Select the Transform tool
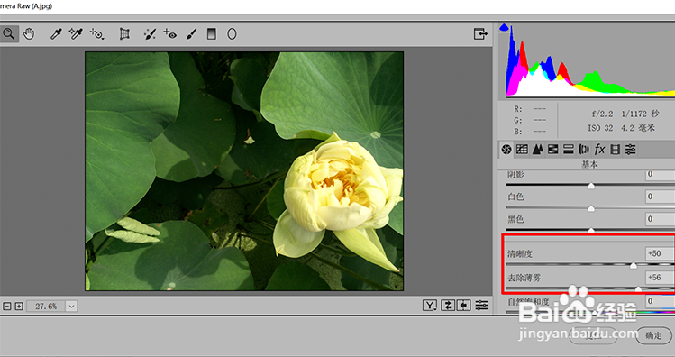This screenshot has height=357, width=675. coord(124,33)
